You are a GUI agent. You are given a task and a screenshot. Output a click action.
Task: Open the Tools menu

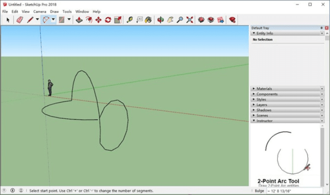(67, 12)
